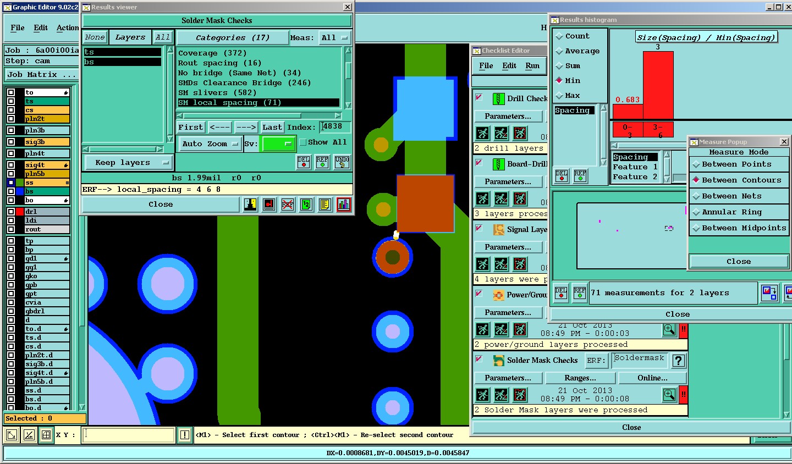
Task: Toggle visibility box of layer sig3b
Action: (11, 142)
